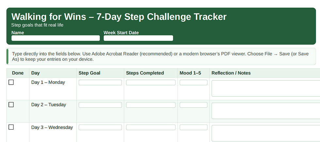Select the Steps Completed field for Monday
320x142 pixels.
pos(151,83)
